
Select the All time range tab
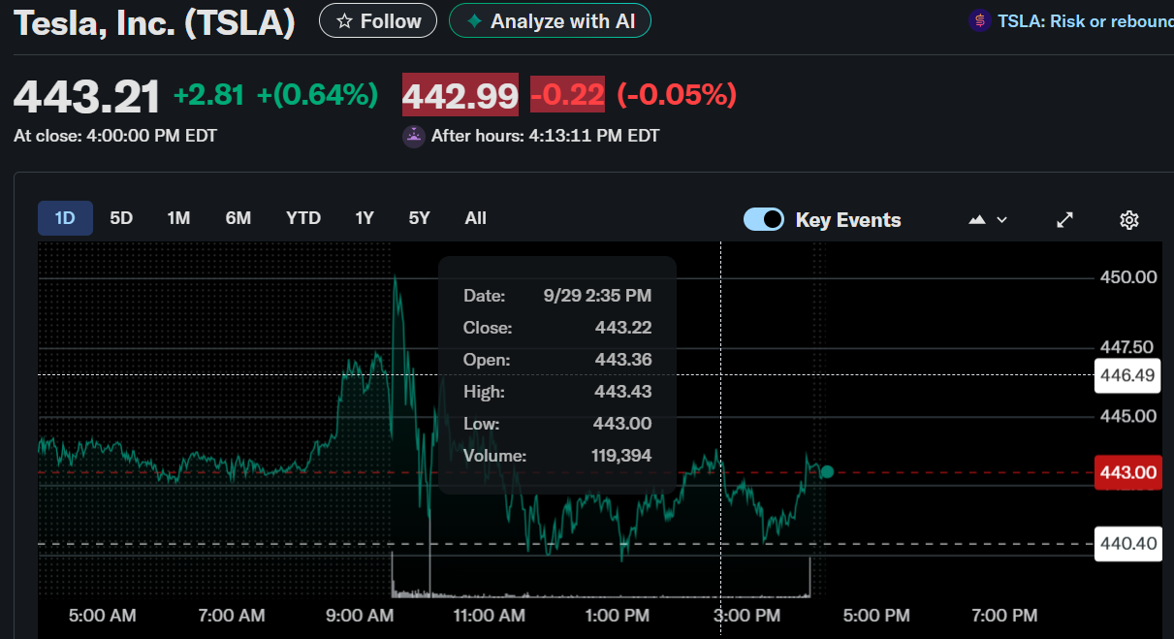pos(475,218)
